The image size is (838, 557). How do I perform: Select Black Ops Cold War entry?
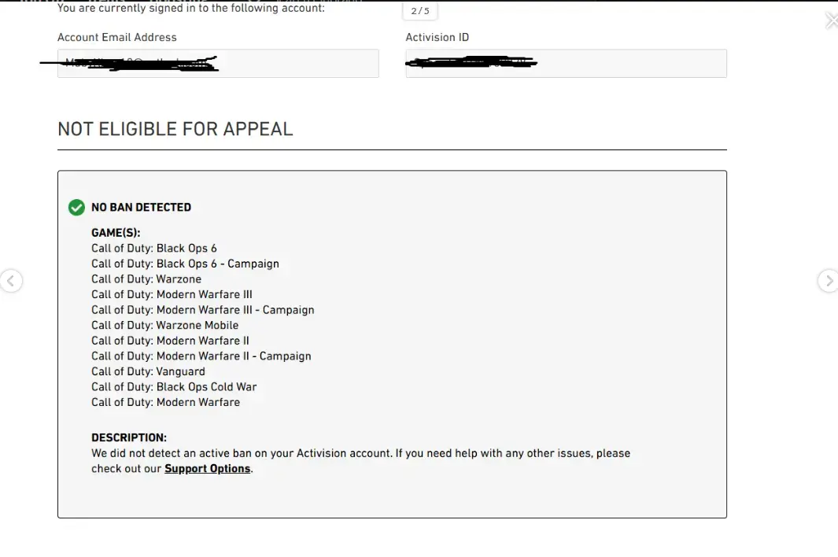[174, 387]
